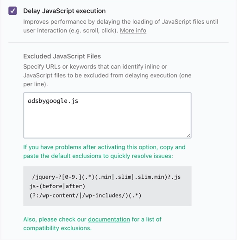The width and height of the screenshot is (237, 240).
Task: Click the divider line below the description
Action: pyautogui.click(x=118, y=42)
